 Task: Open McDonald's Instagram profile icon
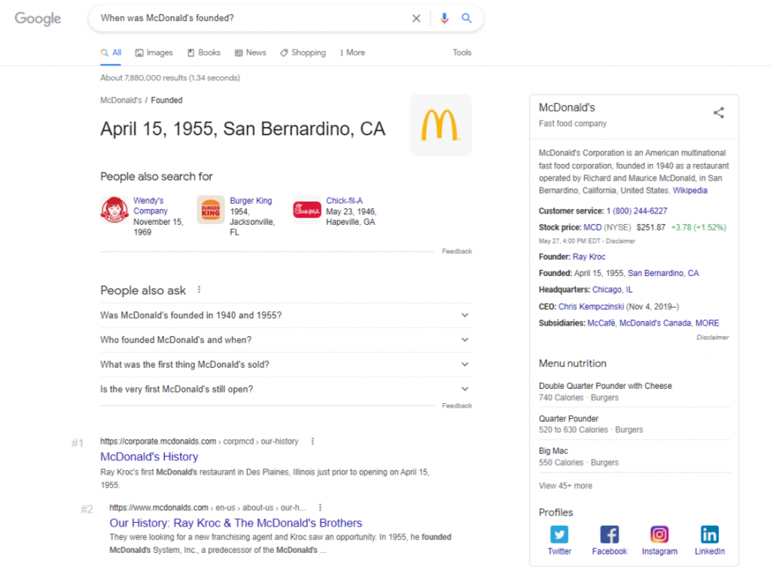click(660, 534)
